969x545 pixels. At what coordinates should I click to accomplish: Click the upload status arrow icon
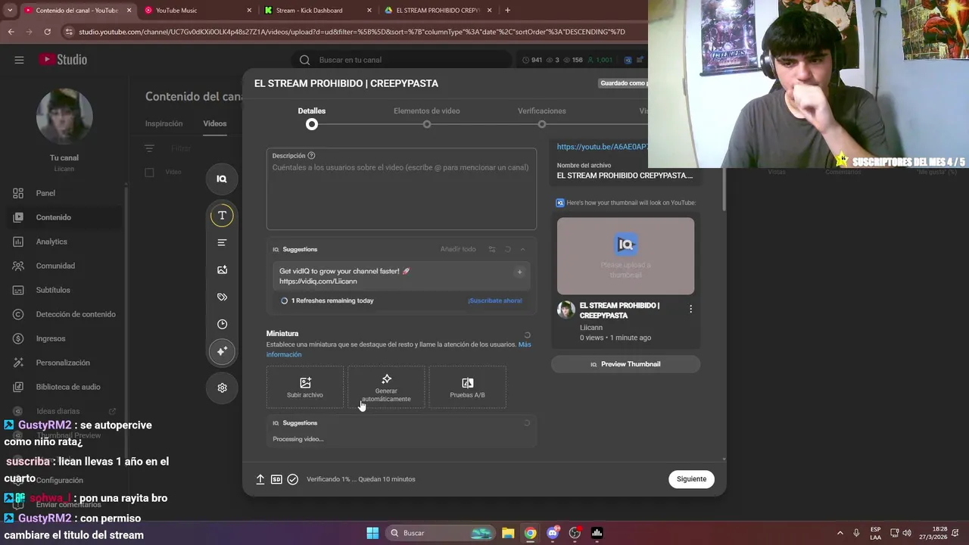pyautogui.click(x=260, y=479)
